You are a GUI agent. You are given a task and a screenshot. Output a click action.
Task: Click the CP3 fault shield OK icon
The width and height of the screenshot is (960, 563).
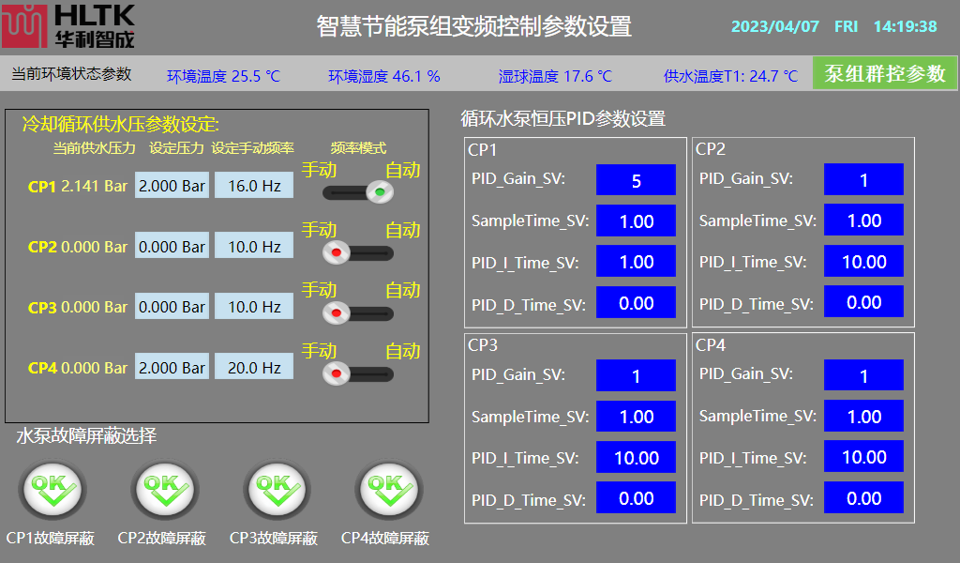click(x=274, y=492)
